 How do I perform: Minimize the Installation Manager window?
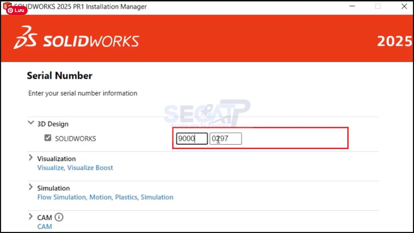(x=352, y=6)
